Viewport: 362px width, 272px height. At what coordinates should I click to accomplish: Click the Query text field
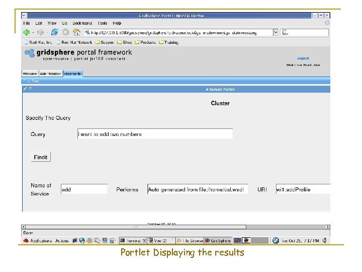point(155,134)
